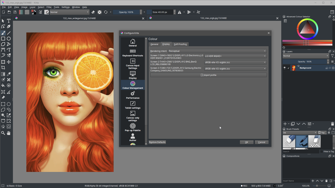Toggle Vertical Mirror tool

coord(189,12)
